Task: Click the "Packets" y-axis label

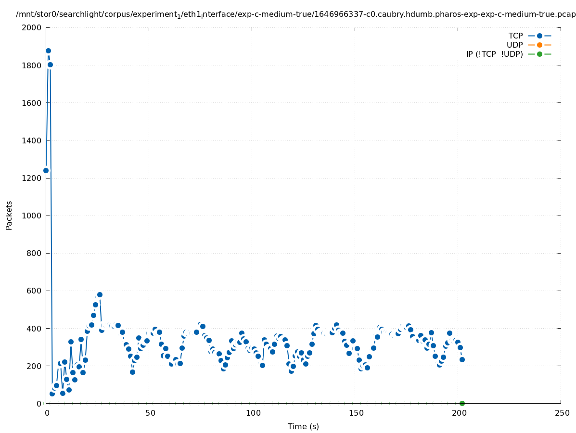Action: click(x=9, y=215)
